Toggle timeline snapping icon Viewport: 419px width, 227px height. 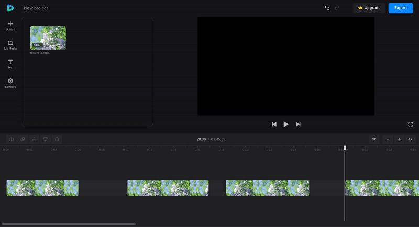pyautogui.click(x=374, y=139)
